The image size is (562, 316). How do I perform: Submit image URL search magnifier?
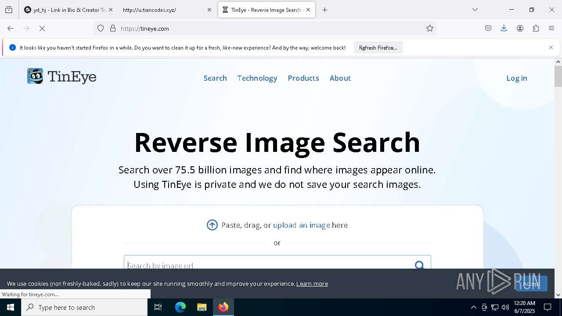coord(420,265)
